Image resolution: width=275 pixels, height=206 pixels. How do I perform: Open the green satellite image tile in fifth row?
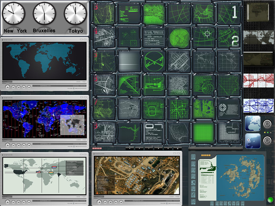tap(204, 109)
